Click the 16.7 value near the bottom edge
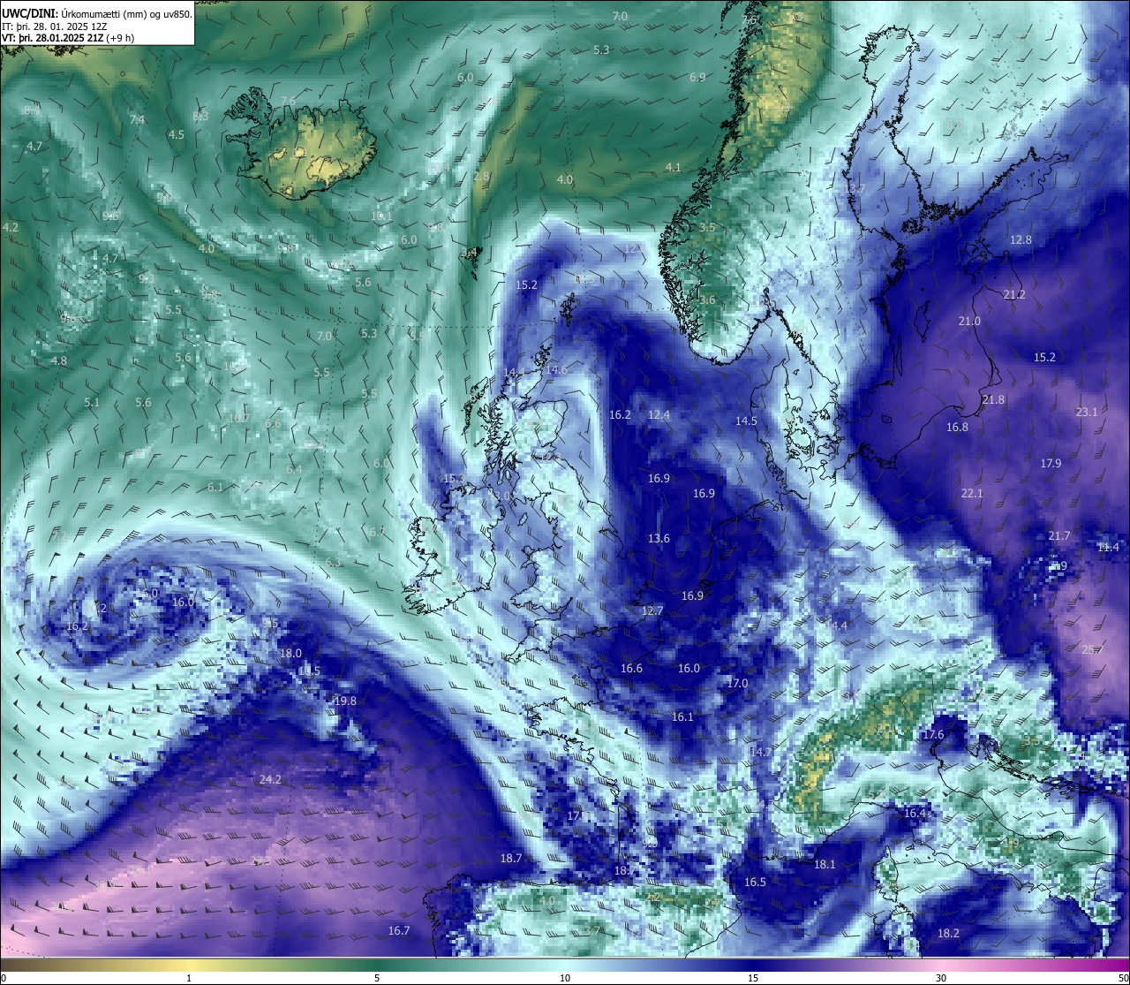This screenshot has width=1130, height=985. pyautogui.click(x=399, y=930)
